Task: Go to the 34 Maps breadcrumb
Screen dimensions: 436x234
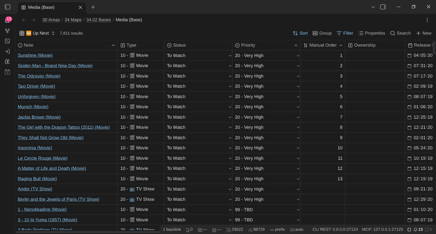Action: 73,20
